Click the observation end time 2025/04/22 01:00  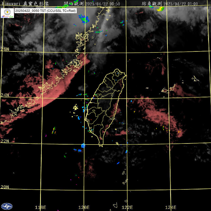tap(181, 4)
